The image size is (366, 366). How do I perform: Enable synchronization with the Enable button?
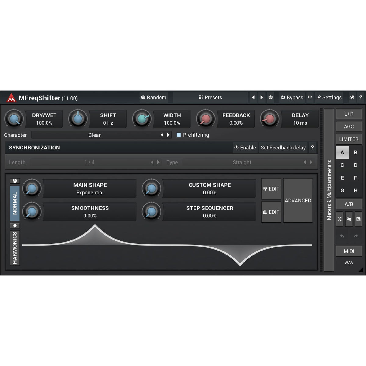[x=245, y=148]
